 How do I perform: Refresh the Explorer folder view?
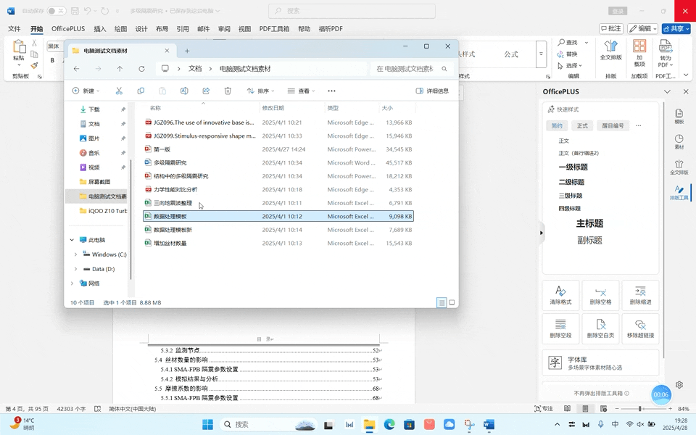click(x=141, y=69)
